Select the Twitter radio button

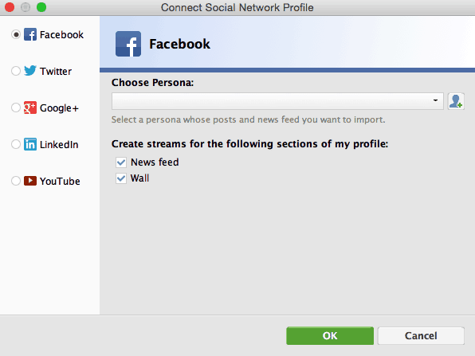pos(16,71)
